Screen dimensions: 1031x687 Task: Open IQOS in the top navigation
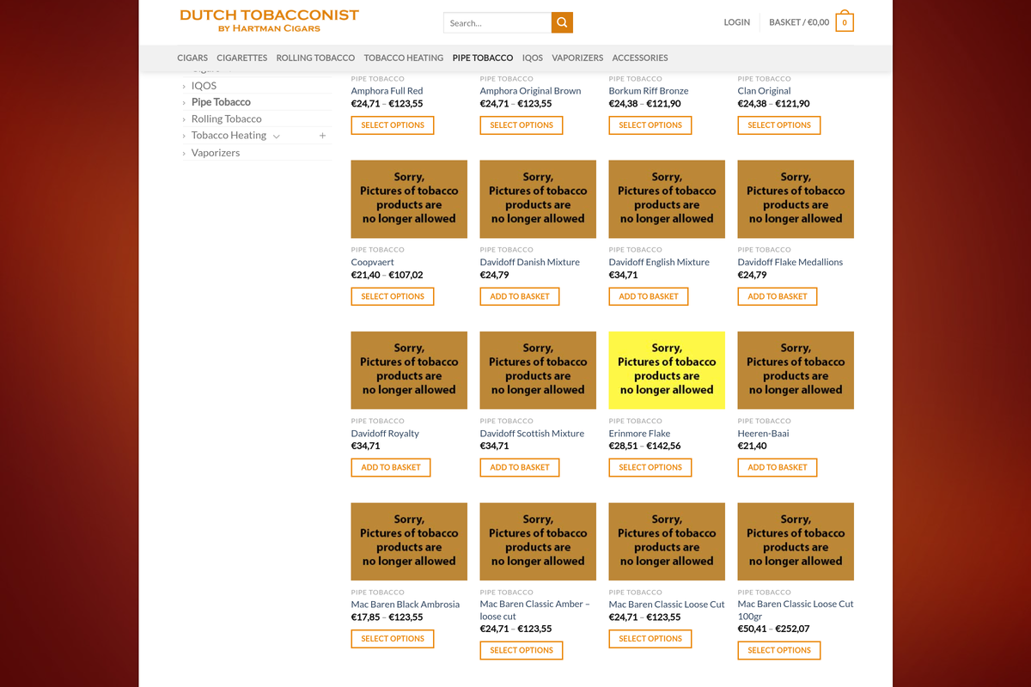[533, 58]
